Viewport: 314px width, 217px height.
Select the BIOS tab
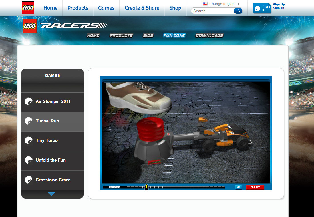pyautogui.click(x=148, y=35)
